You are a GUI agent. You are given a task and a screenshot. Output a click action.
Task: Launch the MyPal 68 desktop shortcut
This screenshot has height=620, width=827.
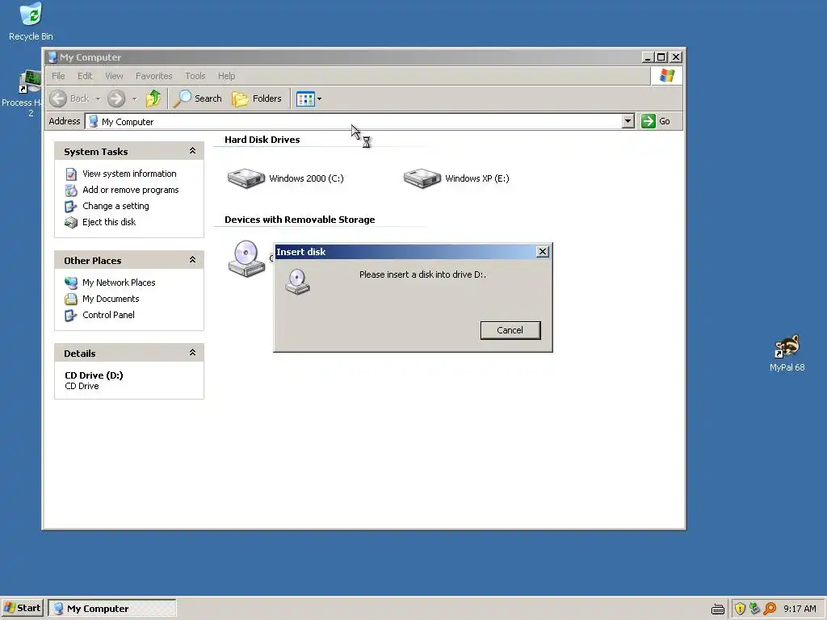click(x=787, y=354)
